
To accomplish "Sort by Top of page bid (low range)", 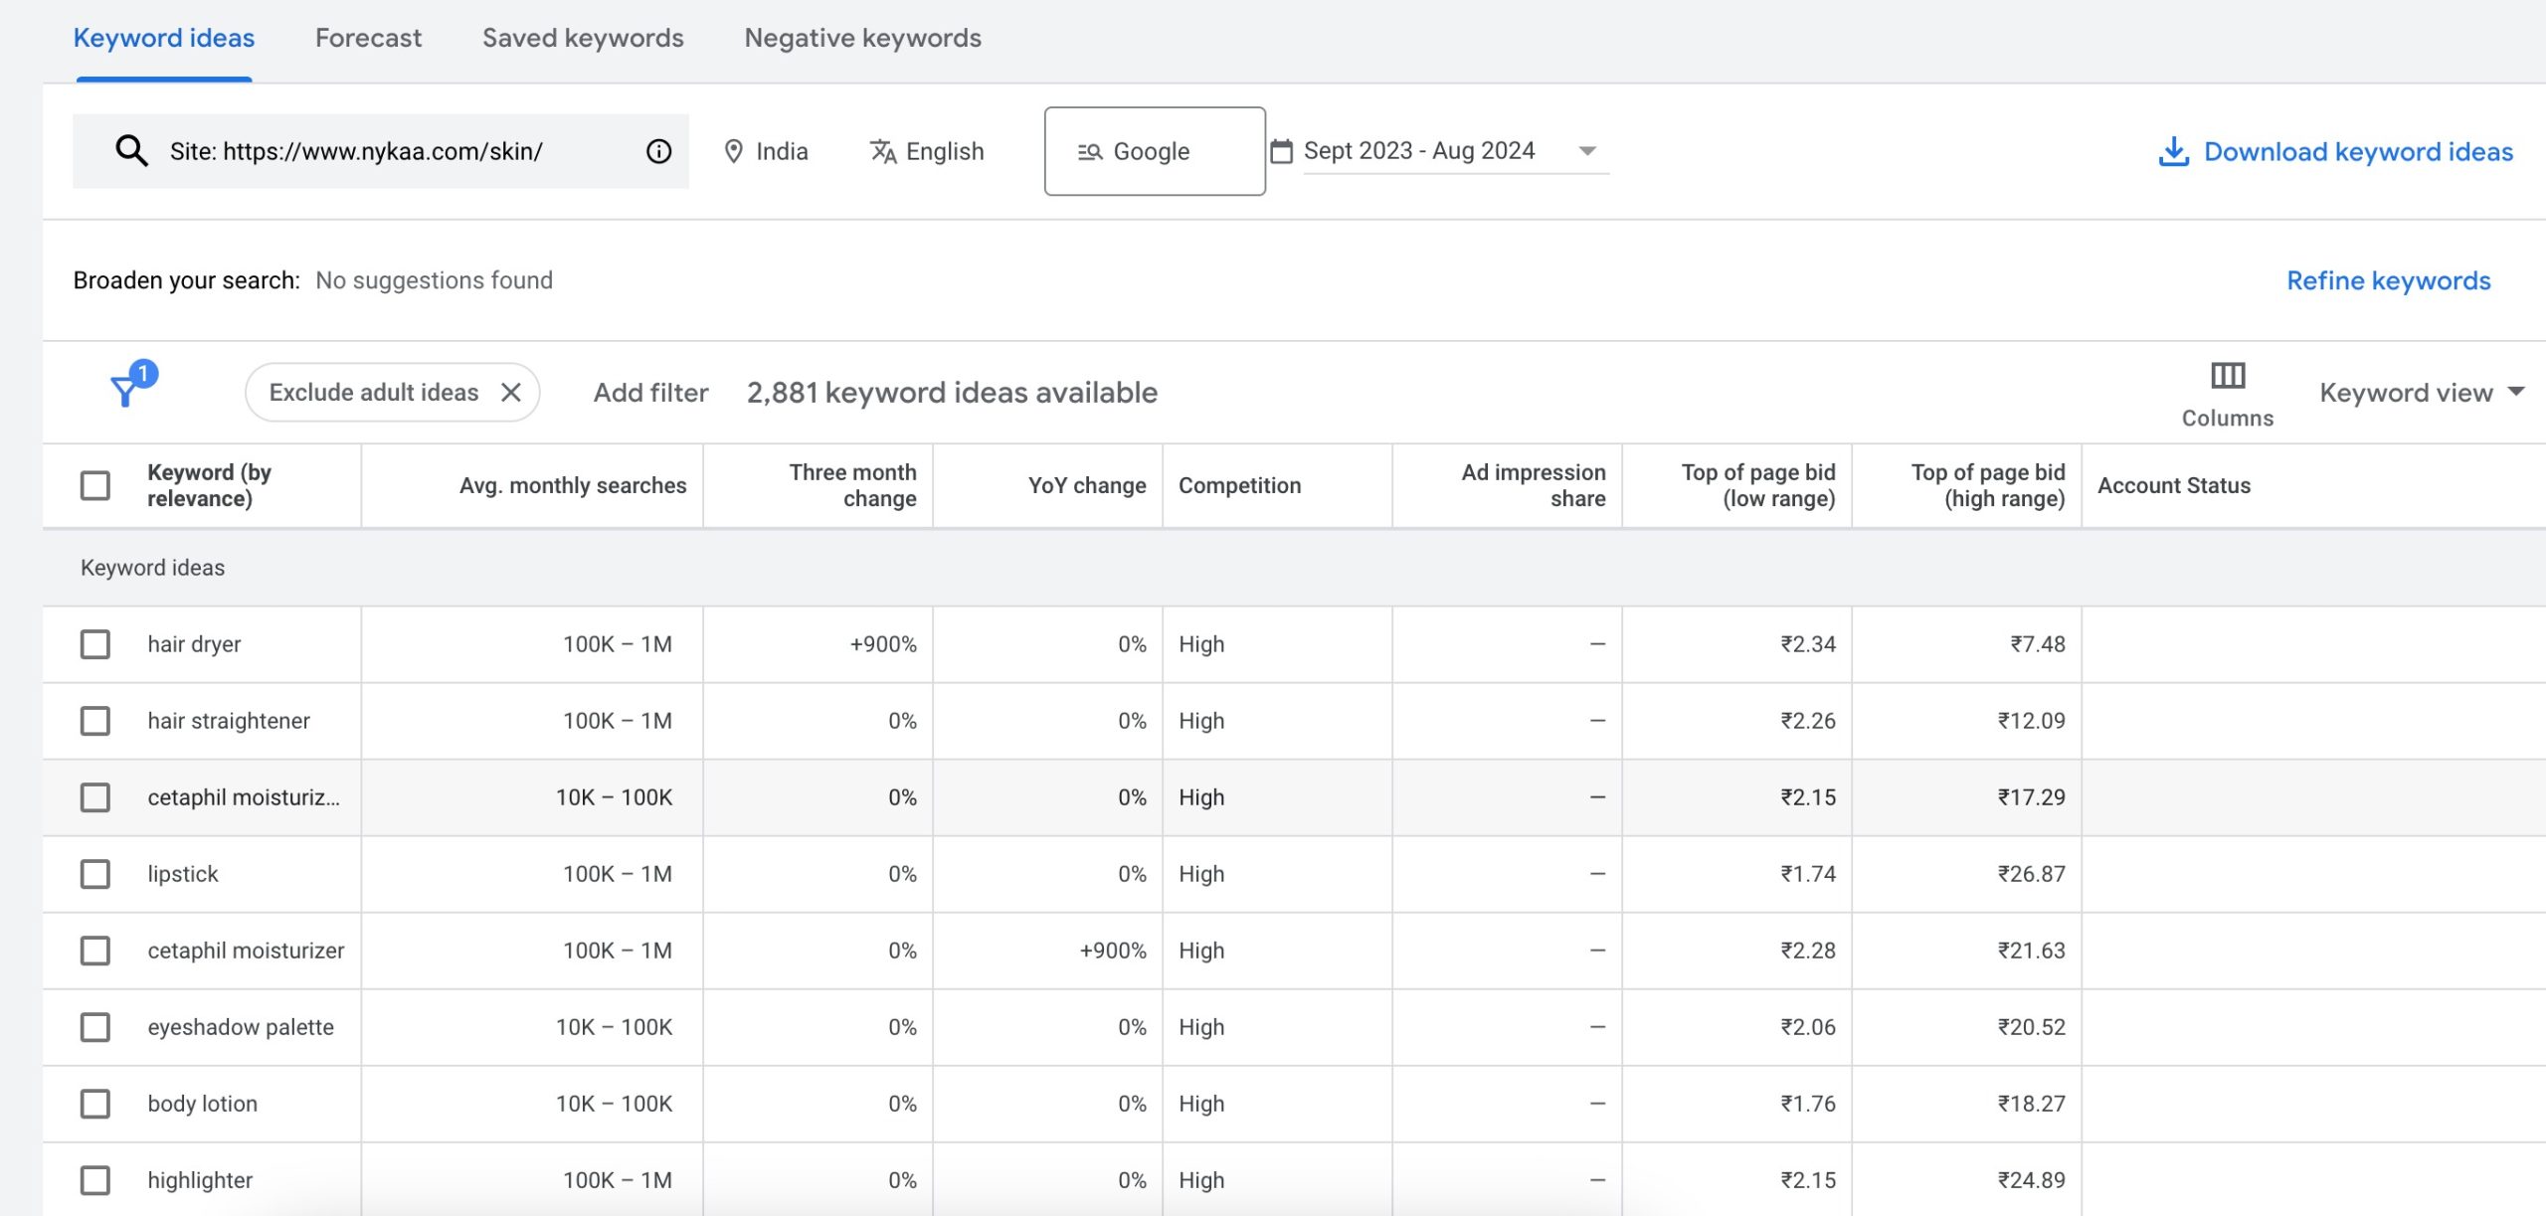I will pyautogui.click(x=1758, y=485).
